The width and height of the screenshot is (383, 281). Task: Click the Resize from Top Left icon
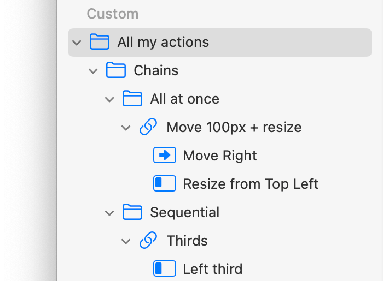tap(165, 184)
